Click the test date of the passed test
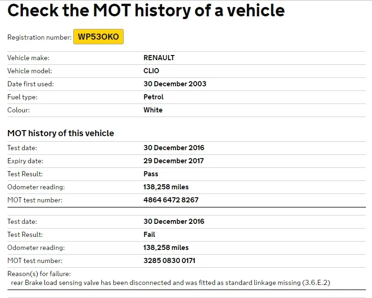The image size is (372, 298). (x=174, y=148)
